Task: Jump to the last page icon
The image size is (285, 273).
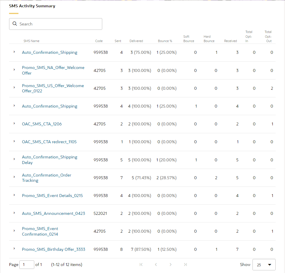Action: (185, 264)
